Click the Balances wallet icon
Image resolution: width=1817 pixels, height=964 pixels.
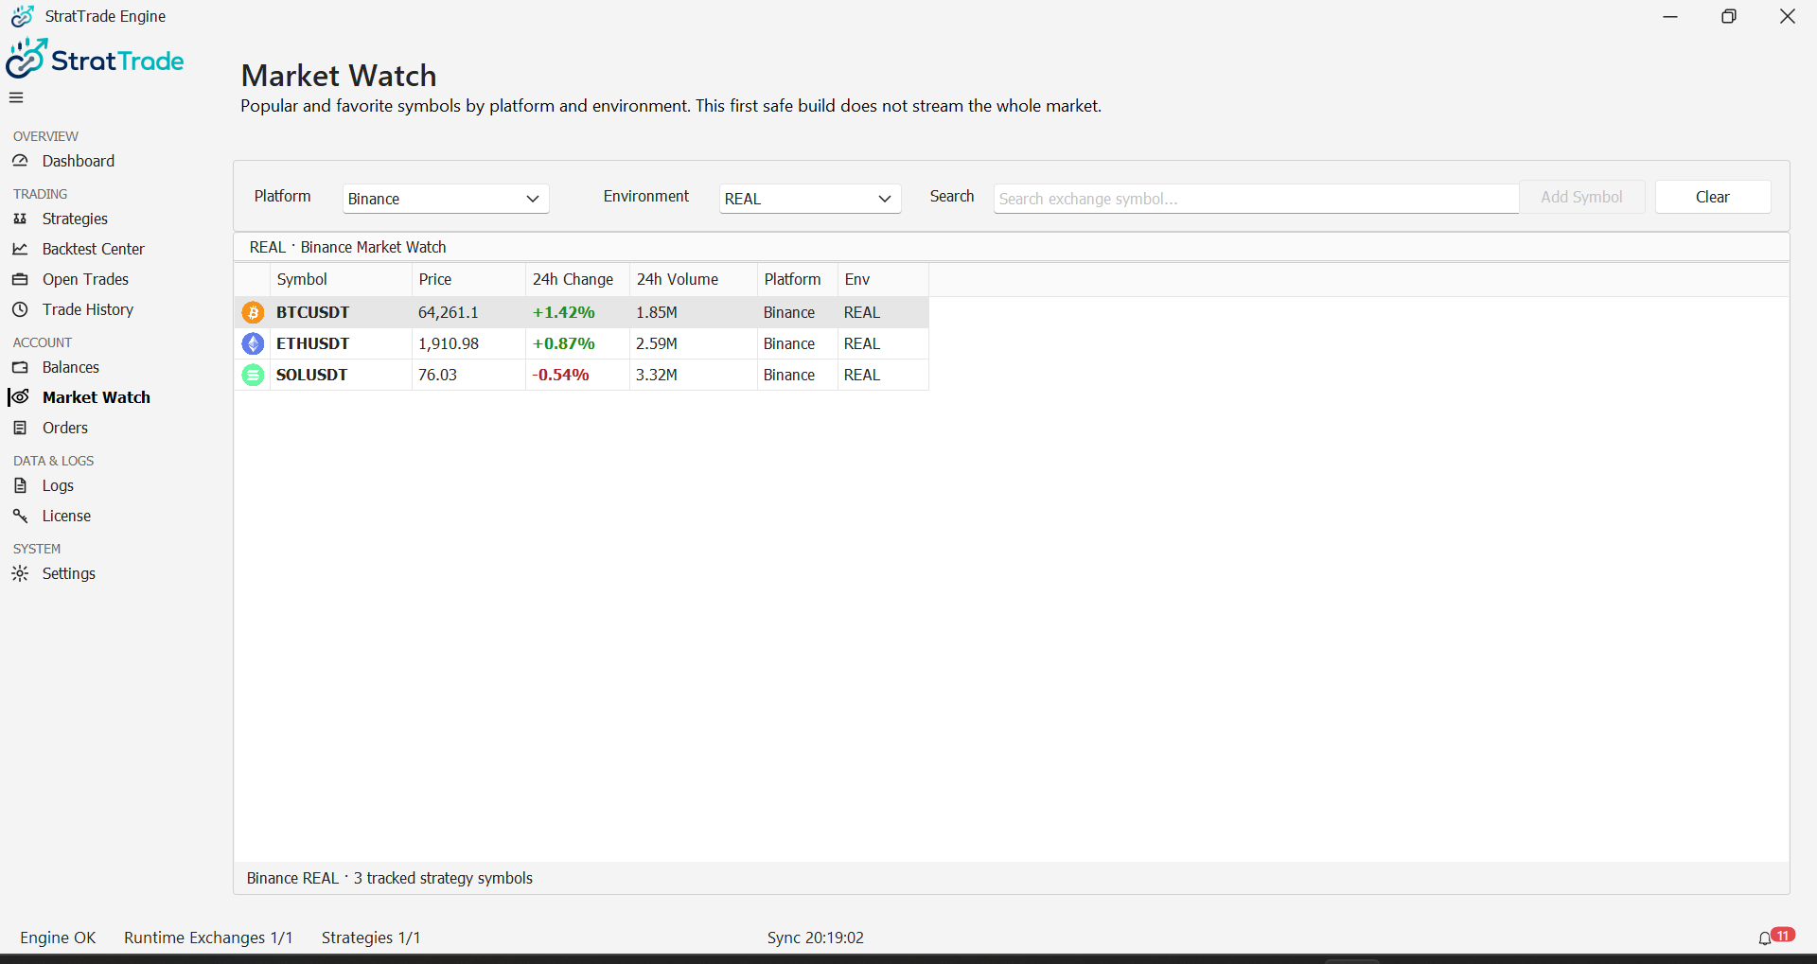(20, 367)
